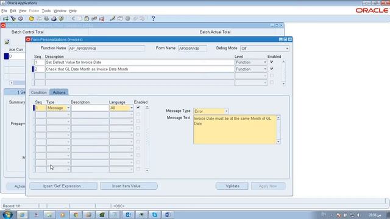Click the Cut toolbar icon

point(73,19)
